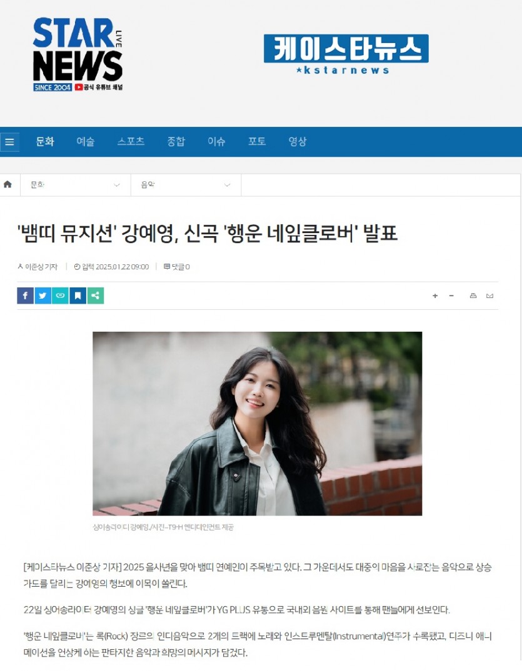Expand the 음악 subsection dropdown

coord(186,185)
